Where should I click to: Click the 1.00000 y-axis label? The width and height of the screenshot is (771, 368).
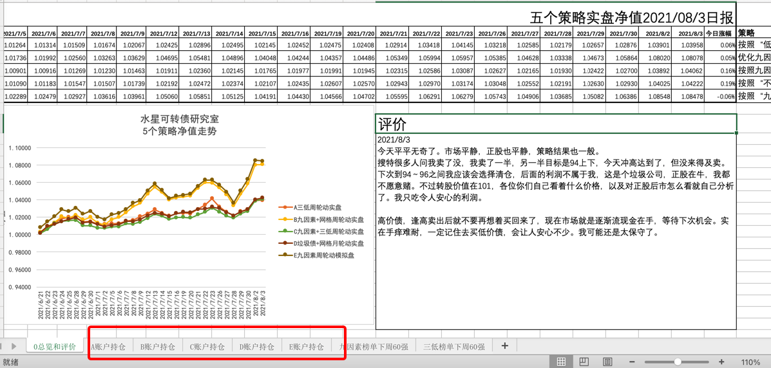pyautogui.click(x=20, y=234)
